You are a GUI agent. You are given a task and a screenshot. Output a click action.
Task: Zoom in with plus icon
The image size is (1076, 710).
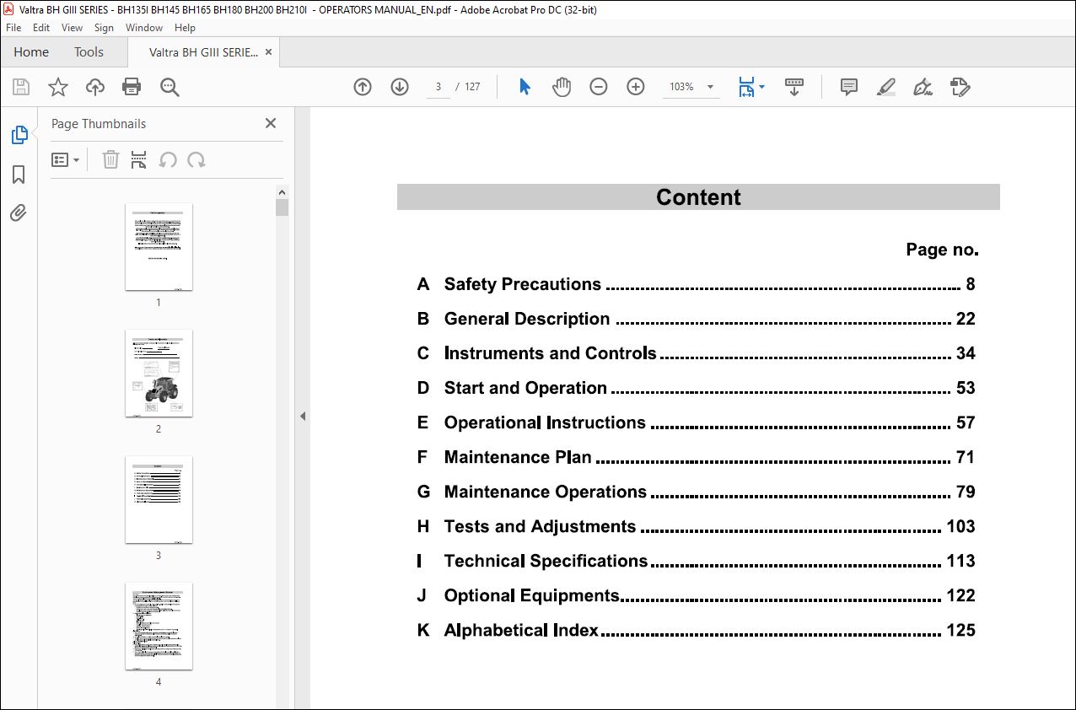point(636,87)
